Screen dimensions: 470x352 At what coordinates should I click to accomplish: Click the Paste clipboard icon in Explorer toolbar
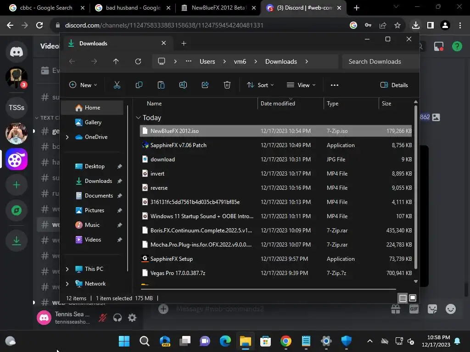(x=161, y=85)
